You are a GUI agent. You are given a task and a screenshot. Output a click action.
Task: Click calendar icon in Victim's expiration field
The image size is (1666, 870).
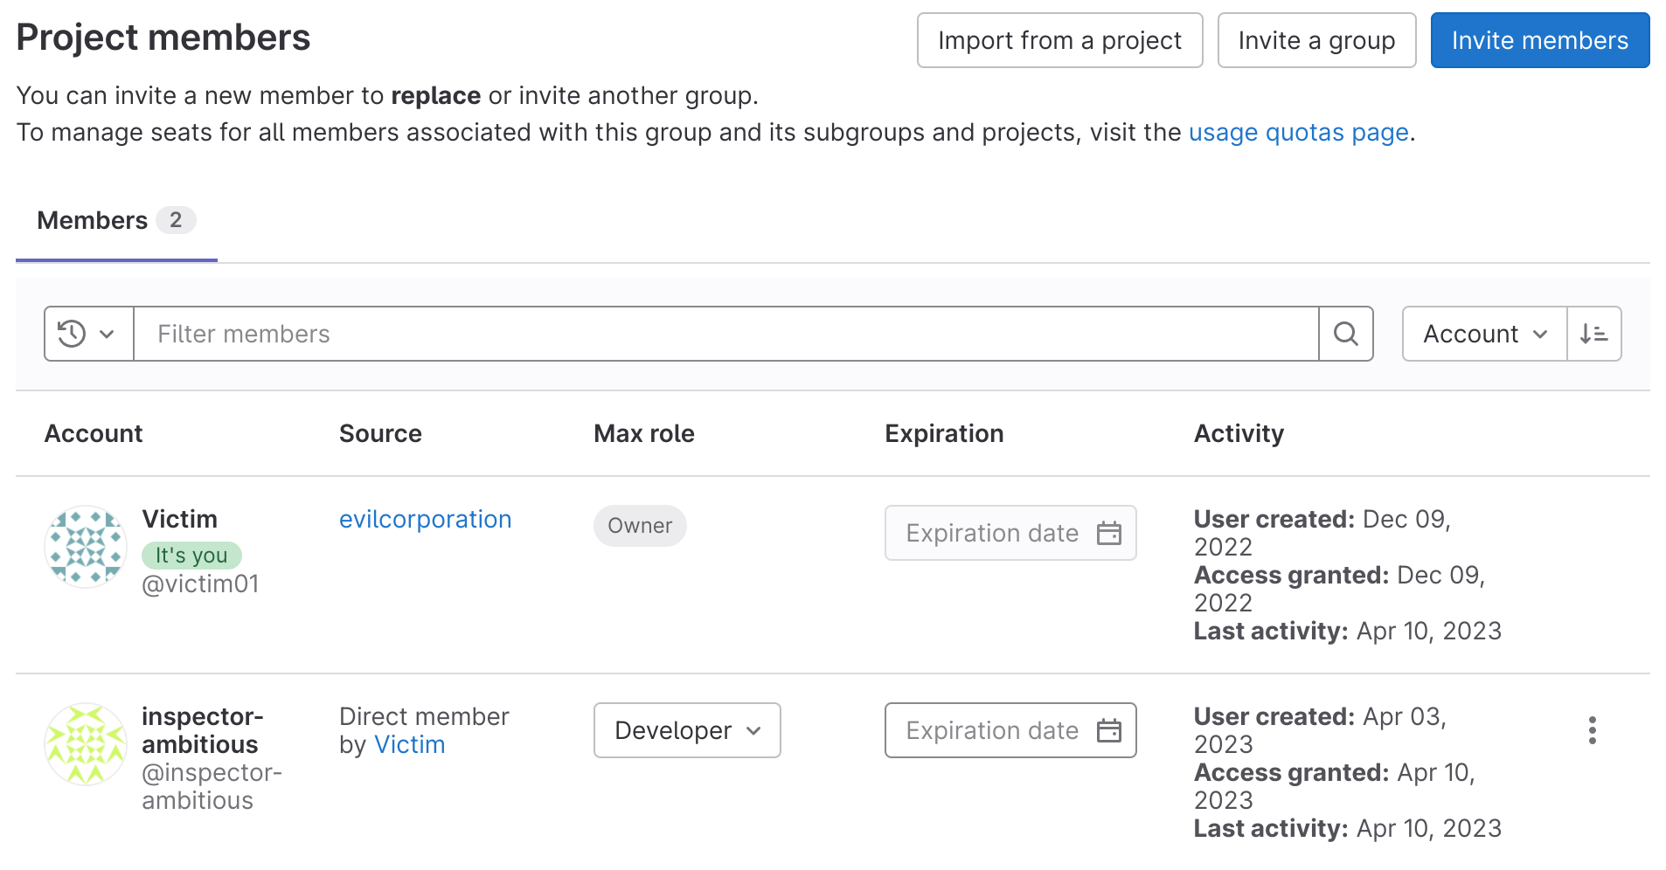click(1108, 533)
